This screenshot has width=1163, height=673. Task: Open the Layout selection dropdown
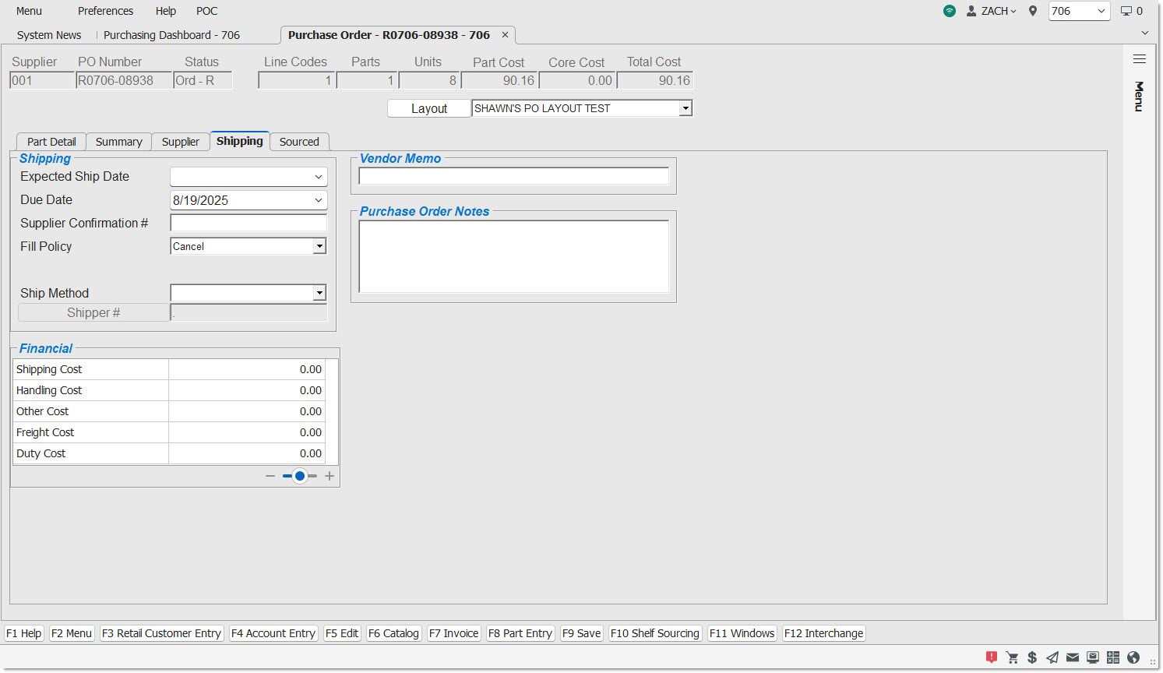[x=685, y=108]
